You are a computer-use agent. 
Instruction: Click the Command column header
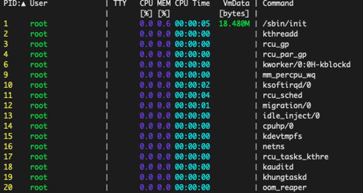(278, 4)
